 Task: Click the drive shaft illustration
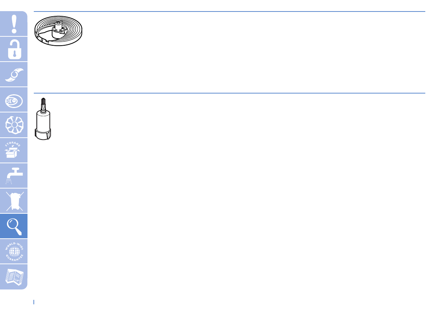pos(43,119)
